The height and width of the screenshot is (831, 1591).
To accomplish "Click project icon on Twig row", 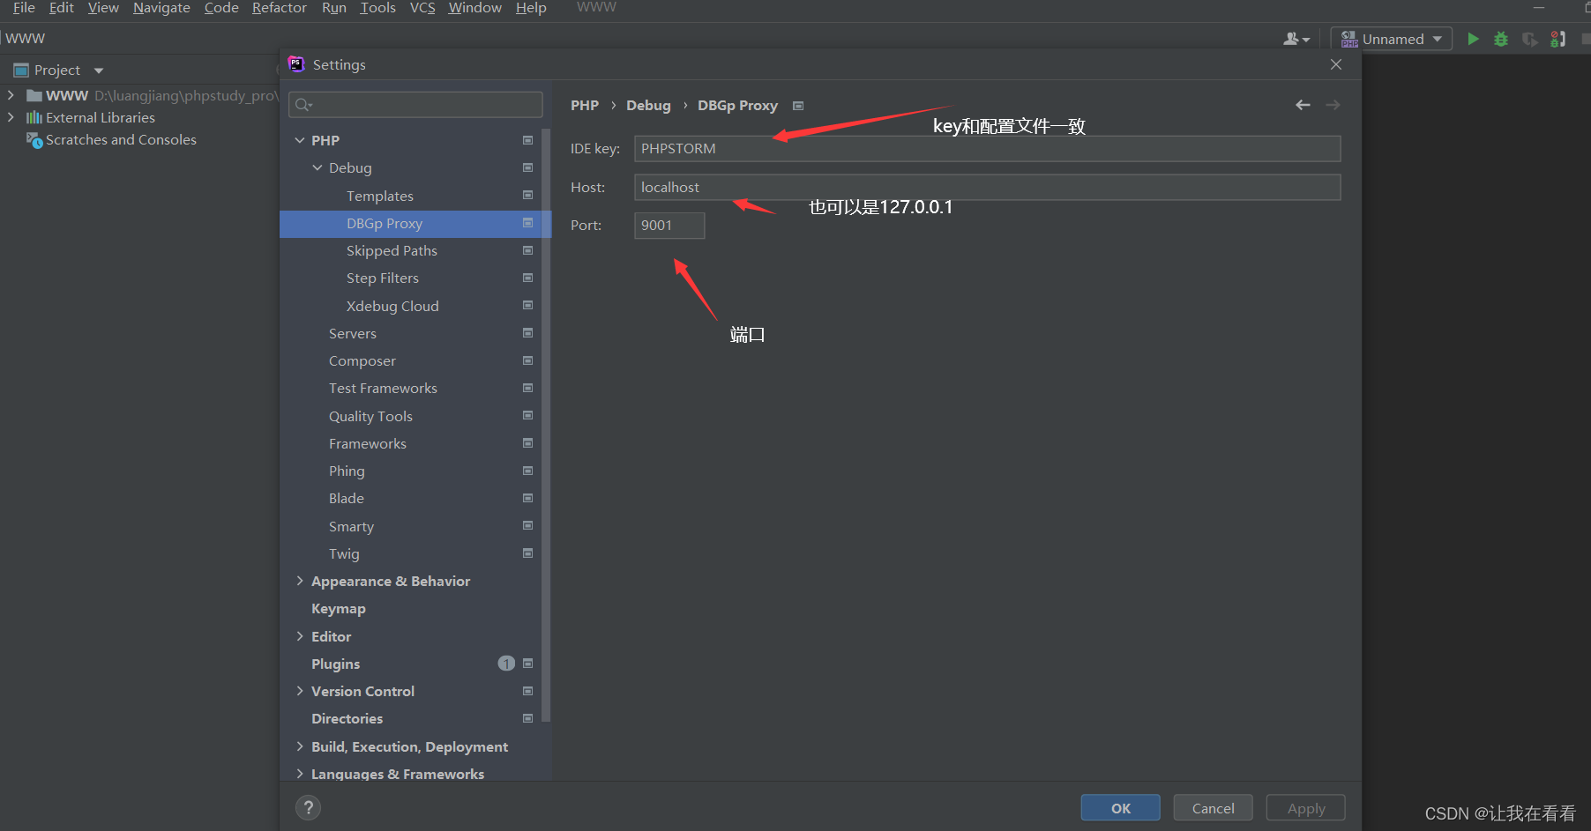I will coord(527,553).
